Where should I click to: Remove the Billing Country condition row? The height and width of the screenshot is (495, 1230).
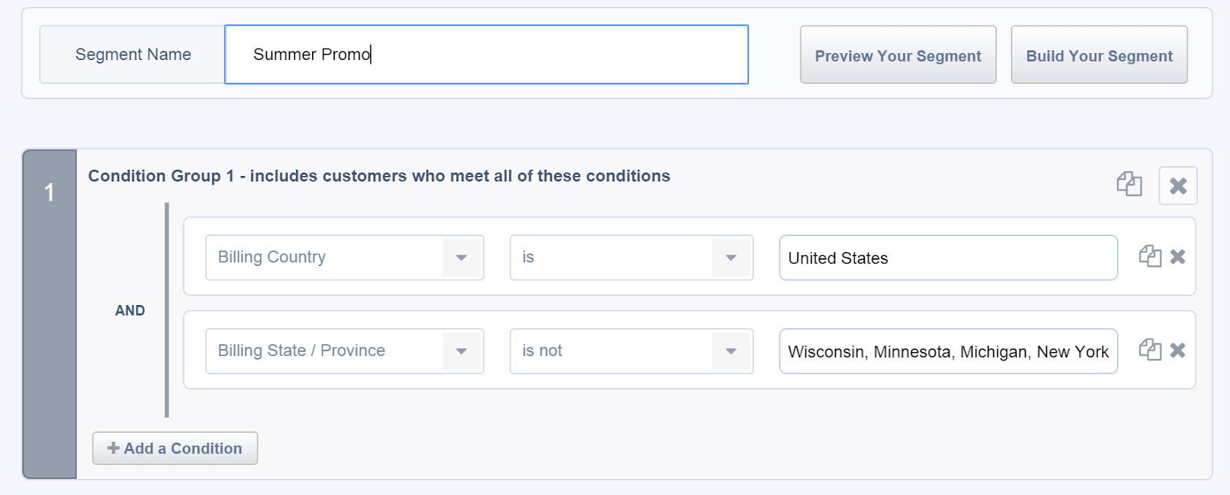coord(1178,257)
